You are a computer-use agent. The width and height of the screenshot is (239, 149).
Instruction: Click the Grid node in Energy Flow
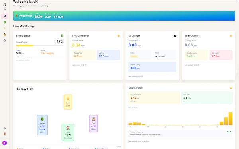(93, 124)
